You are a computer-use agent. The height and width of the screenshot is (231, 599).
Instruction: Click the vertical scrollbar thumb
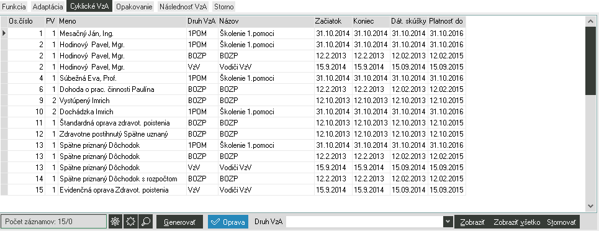click(590, 60)
